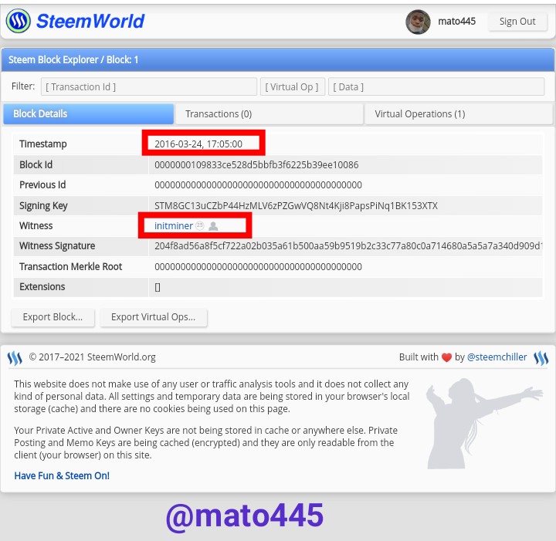The width and height of the screenshot is (556, 541).
Task: Focus the Transaction Id filter field
Action: (149, 86)
